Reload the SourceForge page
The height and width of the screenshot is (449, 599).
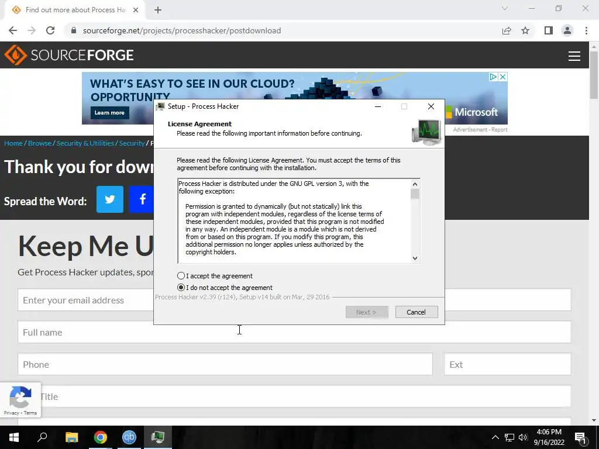[50, 30]
